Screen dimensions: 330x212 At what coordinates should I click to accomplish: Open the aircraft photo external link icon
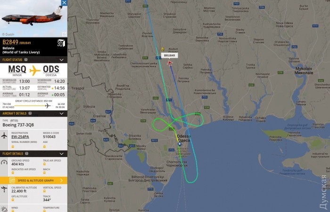pyautogui.click(x=64, y=34)
